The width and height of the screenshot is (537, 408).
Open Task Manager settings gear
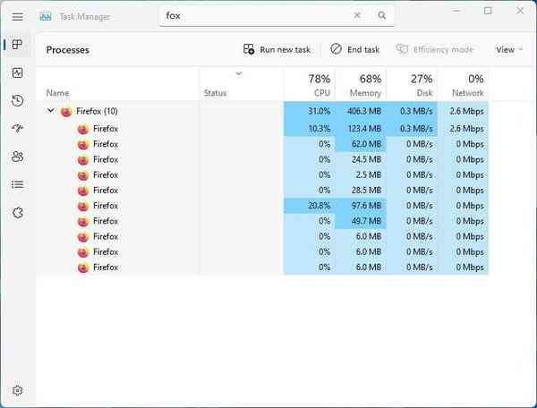pyautogui.click(x=18, y=390)
